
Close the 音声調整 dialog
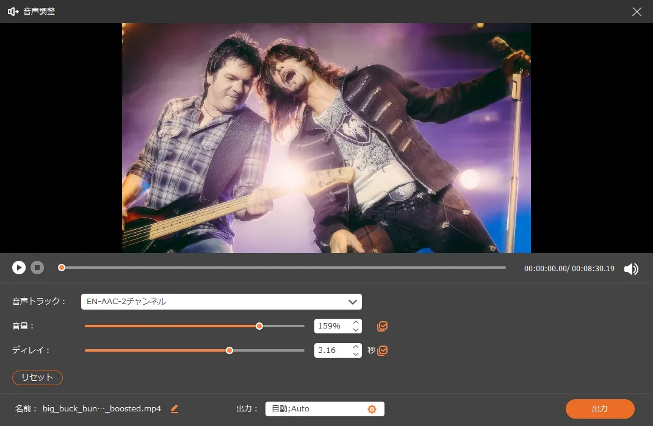click(637, 12)
